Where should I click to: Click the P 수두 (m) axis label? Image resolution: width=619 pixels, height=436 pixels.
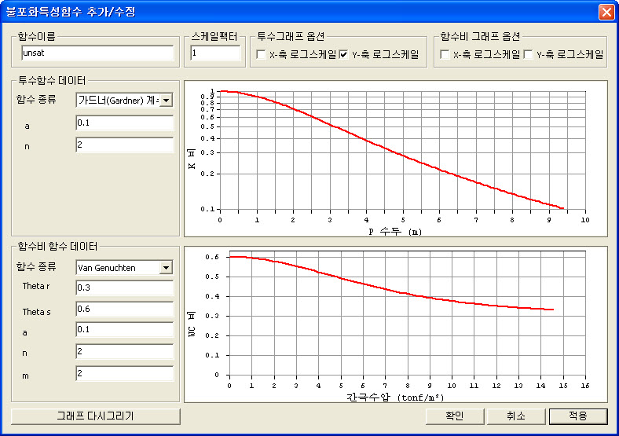coord(395,232)
